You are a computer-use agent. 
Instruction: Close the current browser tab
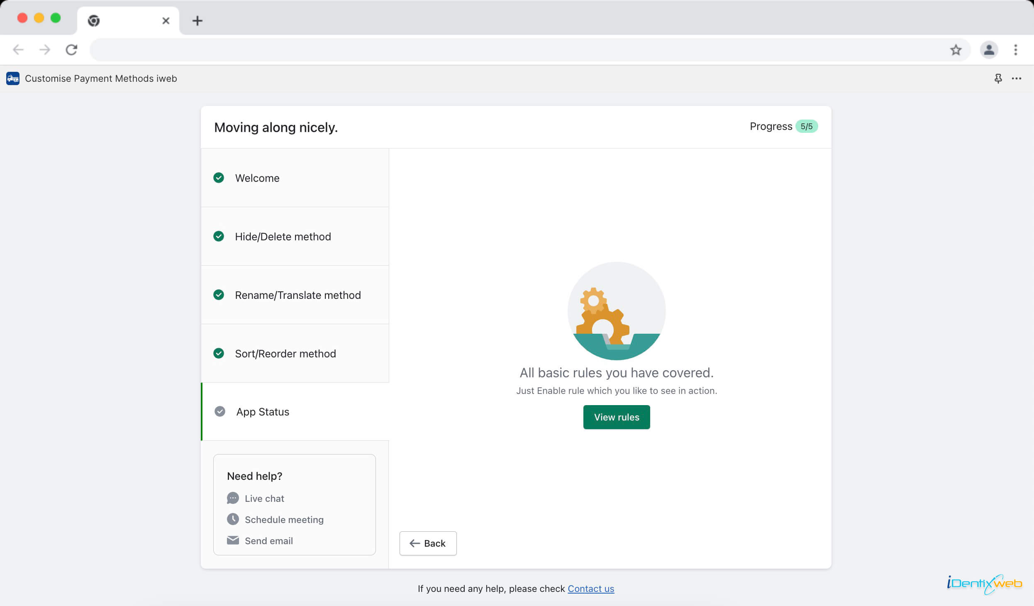pos(166,21)
